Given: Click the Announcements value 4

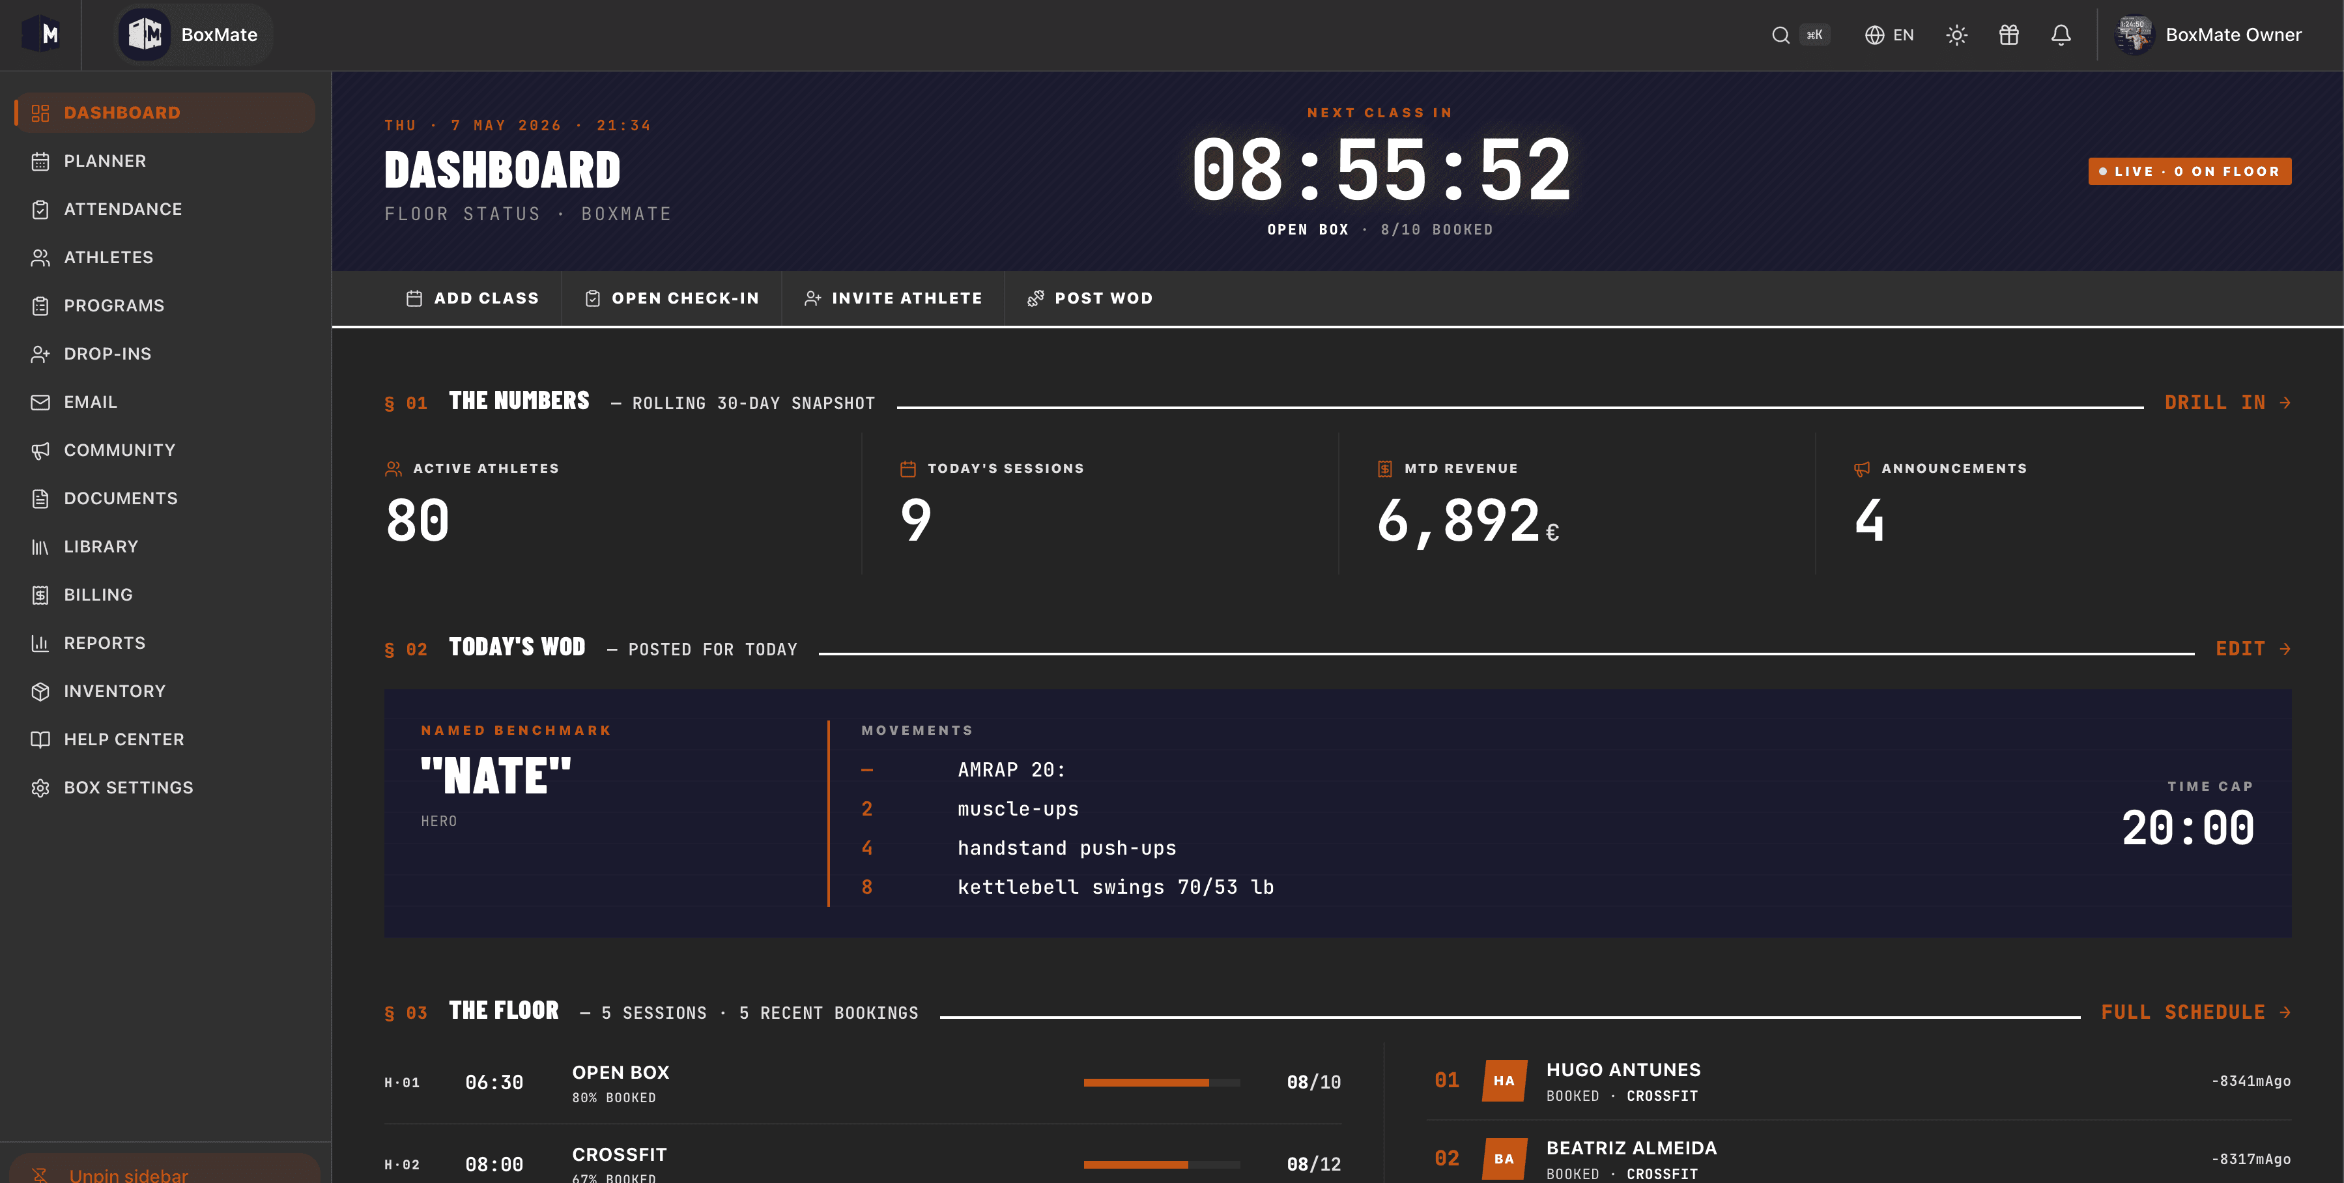Looking at the screenshot, I should [1869, 520].
